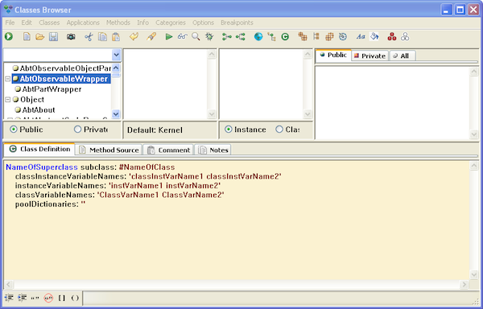Image resolution: width=483 pixels, height=309 pixels.
Task: Open folder icon in toolbar
Action: [x=39, y=37]
